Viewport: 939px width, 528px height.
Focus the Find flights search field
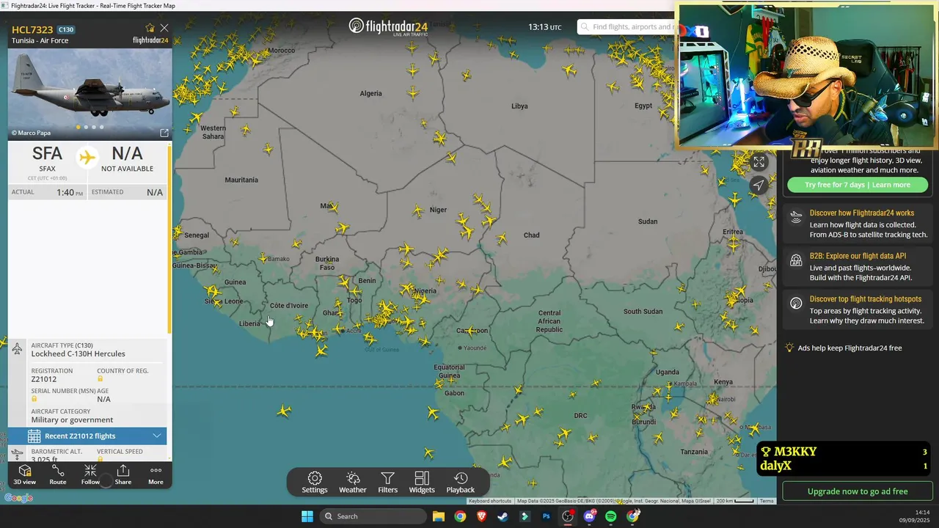(x=628, y=27)
